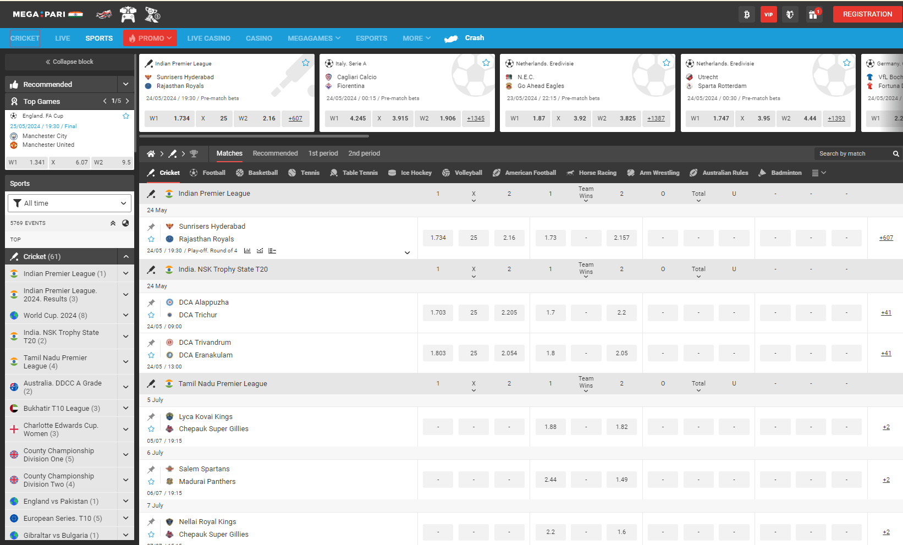Open the gift bonuses icon in header
Screen dimensions: 903x545
(x=813, y=14)
